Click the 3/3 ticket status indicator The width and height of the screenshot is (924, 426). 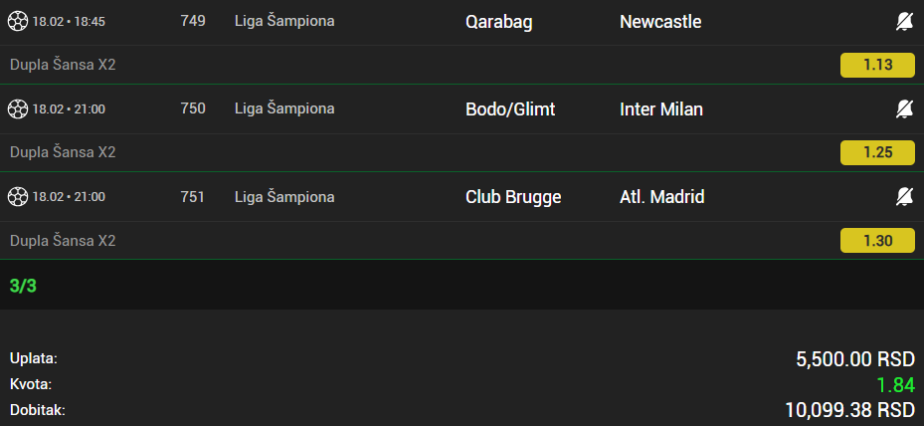(23, 286)
